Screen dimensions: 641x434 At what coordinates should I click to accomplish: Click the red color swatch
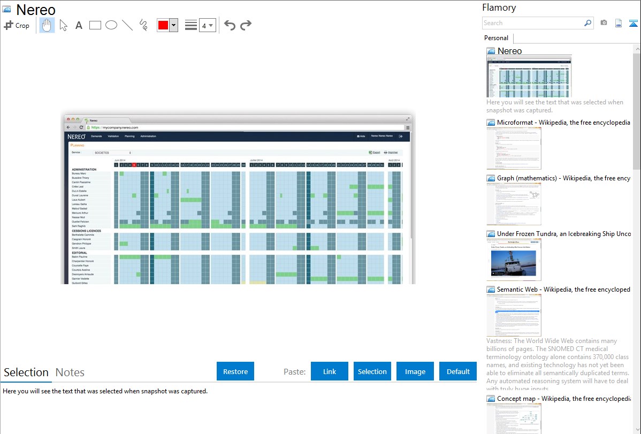click(x=163, y=25)
